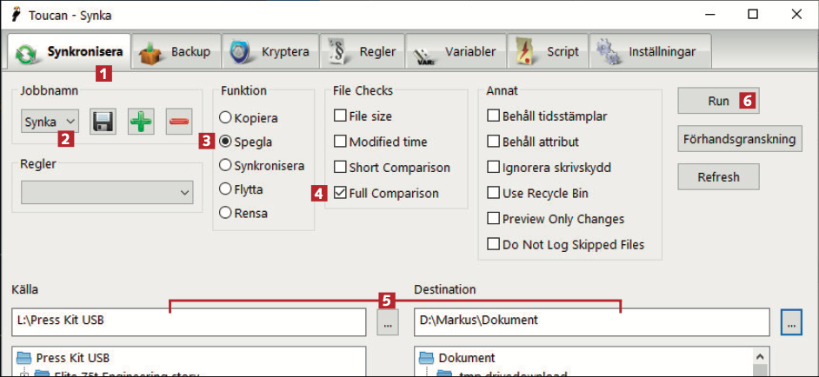Click the Destination path input field

[591, 321]
